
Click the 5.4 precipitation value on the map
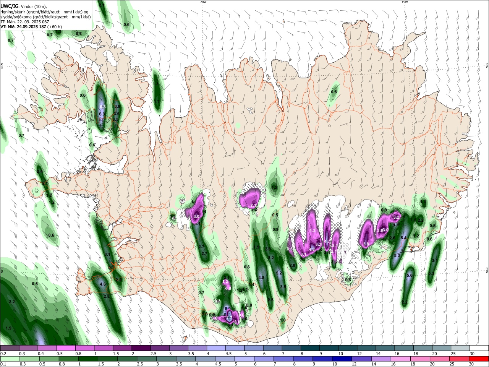(403, 238)
